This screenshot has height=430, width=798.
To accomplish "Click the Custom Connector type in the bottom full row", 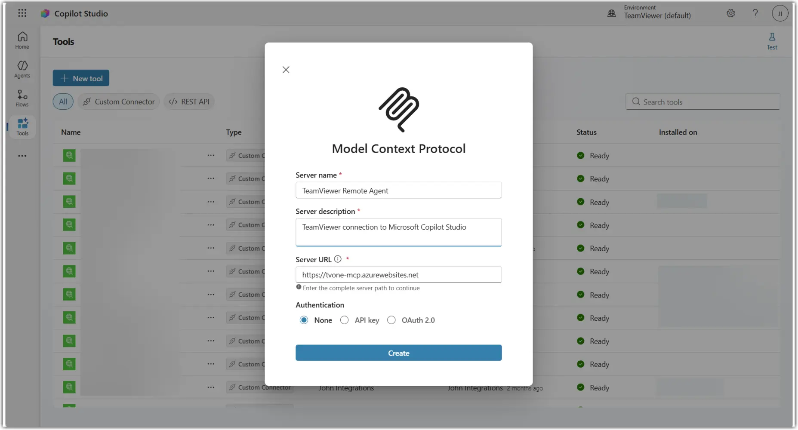I will (x=259, y=387).
